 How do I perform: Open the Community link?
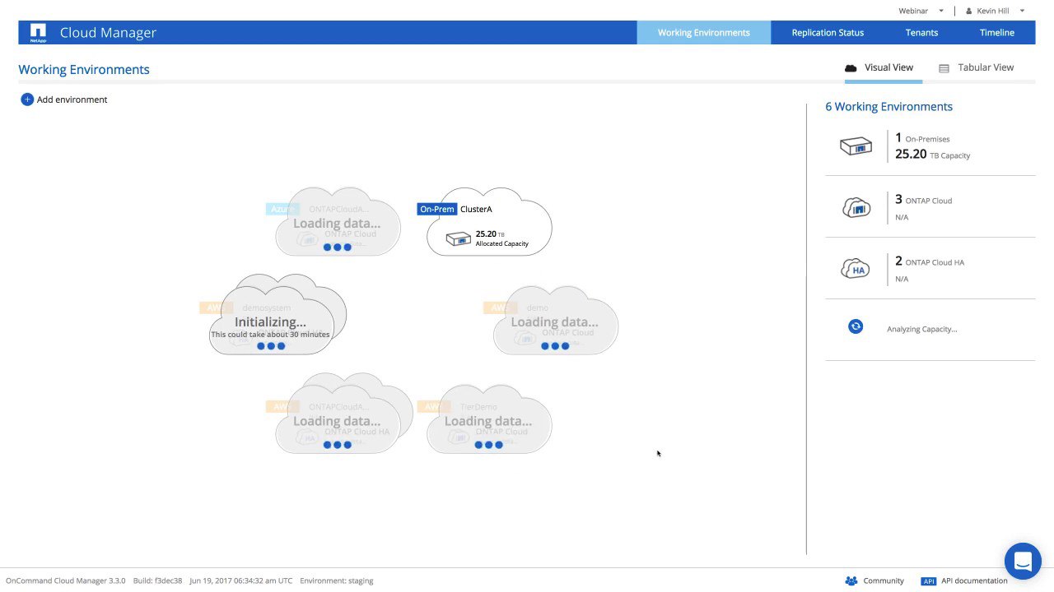[x=883, y=580]
